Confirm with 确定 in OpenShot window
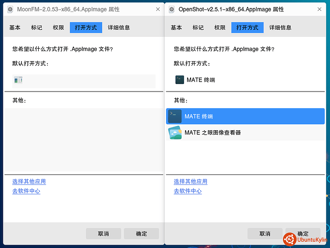Screen dimensions: 330x248 [x=303, y=234]
